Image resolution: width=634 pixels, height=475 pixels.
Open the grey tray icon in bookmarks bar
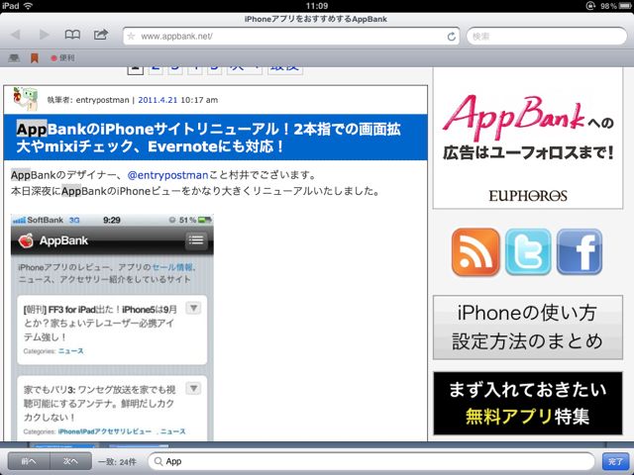pos(14,58)
